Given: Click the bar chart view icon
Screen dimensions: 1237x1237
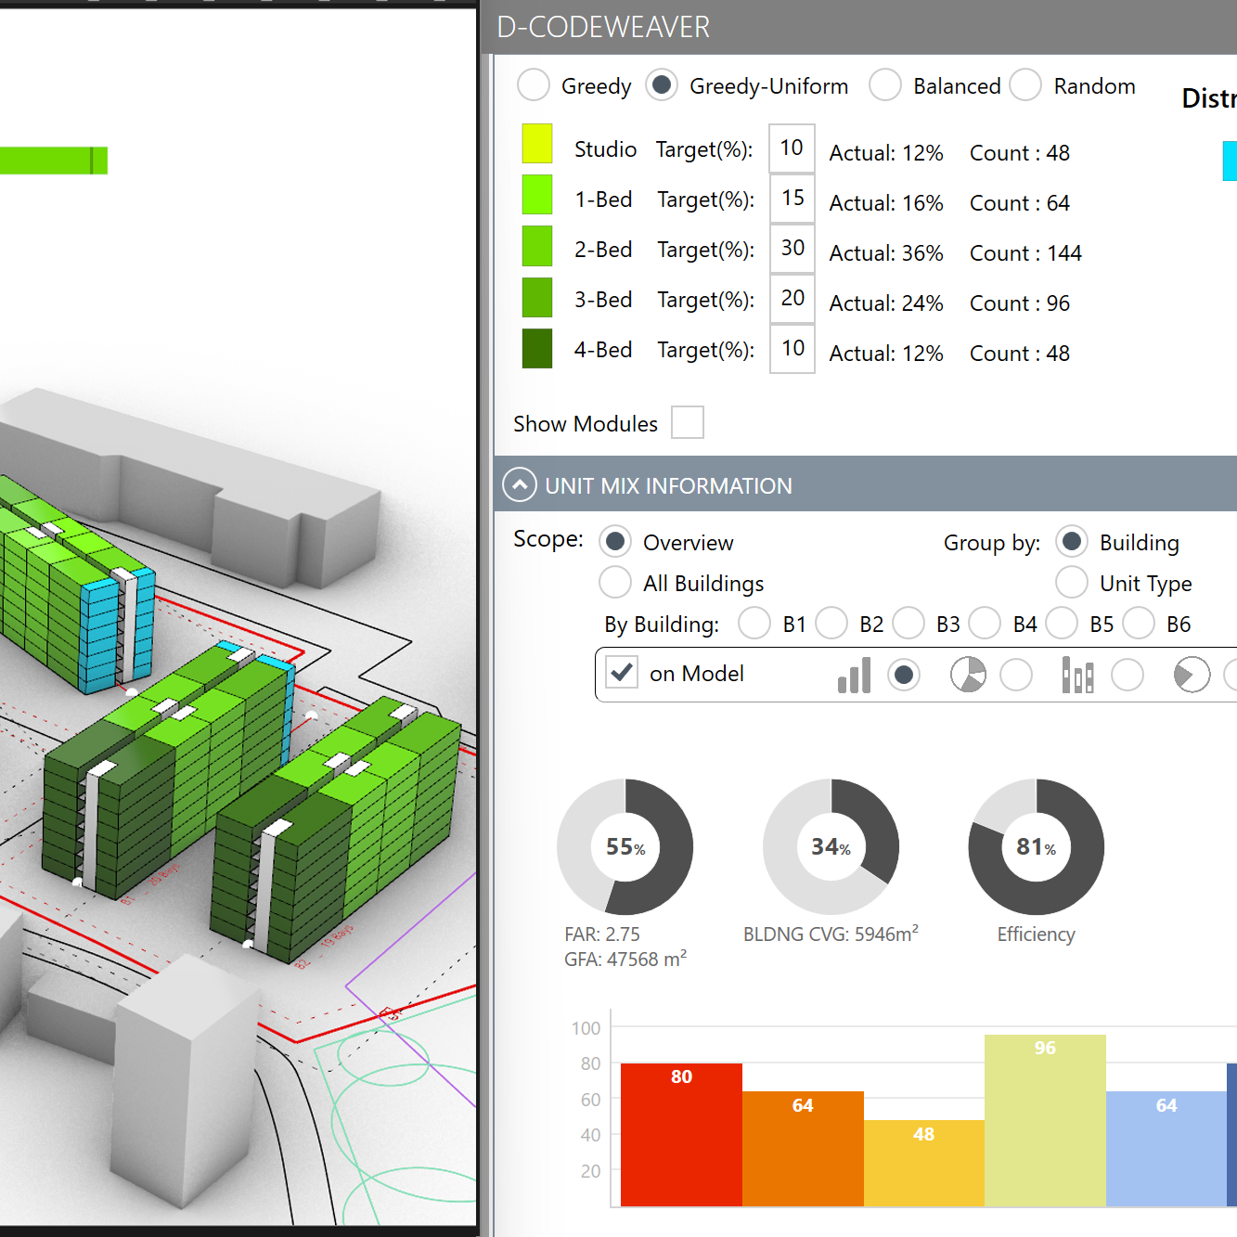Looking at the screenshot, I should pos(854,676).
